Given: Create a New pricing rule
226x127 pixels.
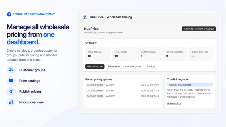Looking at the screenshot, I should [95, 66].
